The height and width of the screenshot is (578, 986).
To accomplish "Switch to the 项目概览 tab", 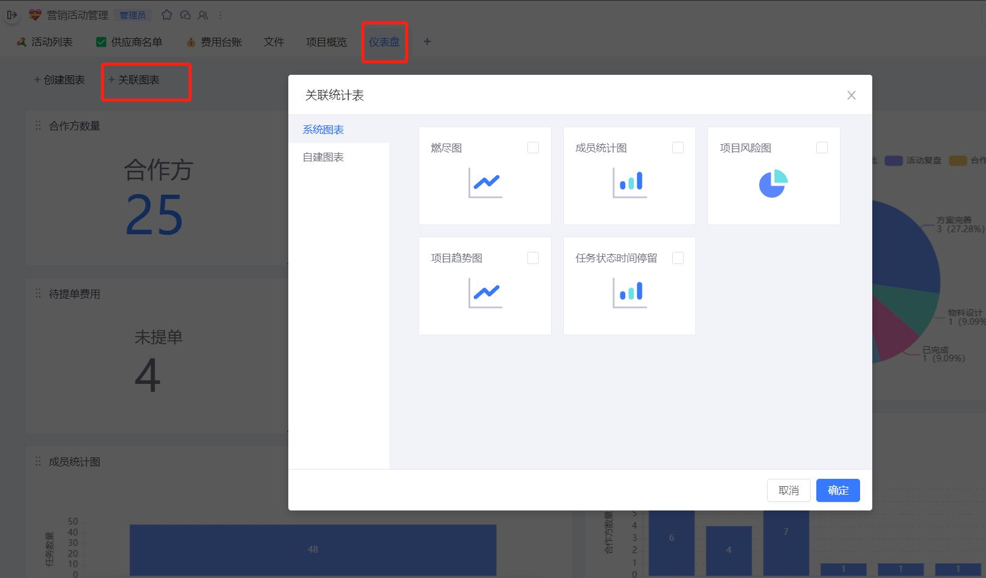I will pyautogui.click(x=326, y=42).
